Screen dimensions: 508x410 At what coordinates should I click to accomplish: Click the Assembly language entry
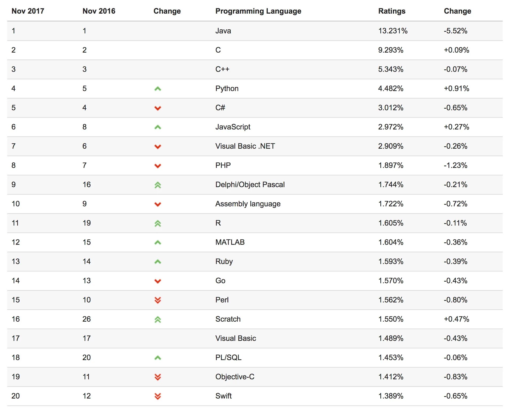point(248,204)
